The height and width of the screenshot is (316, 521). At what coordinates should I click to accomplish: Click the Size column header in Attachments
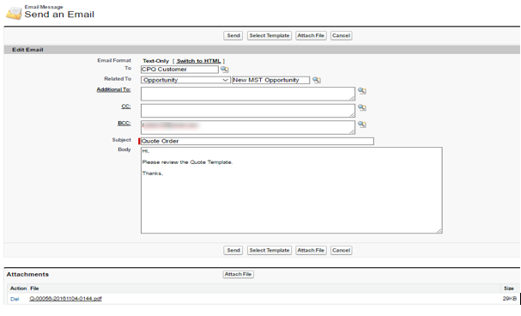[x=509, y=289]
